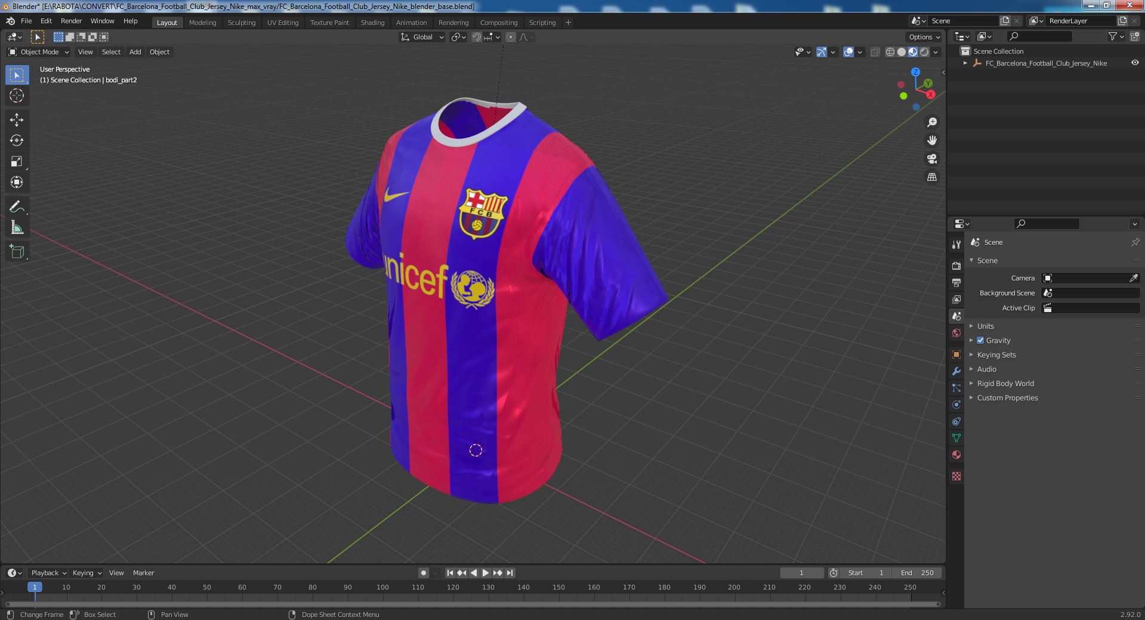Open the Add menu in viewport header
The image size is (1145, 620).
[135, 52]
